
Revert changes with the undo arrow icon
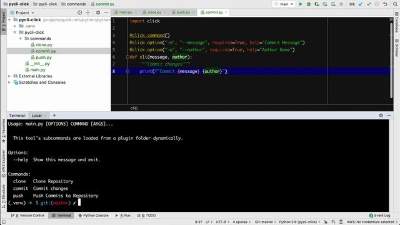(x=385, y=4)
